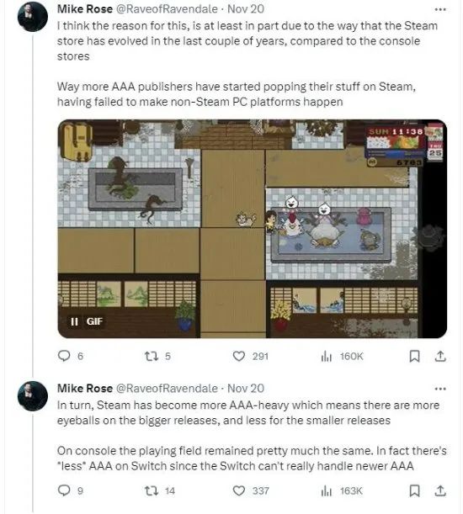Open the more options menu on second tweet

440,389
